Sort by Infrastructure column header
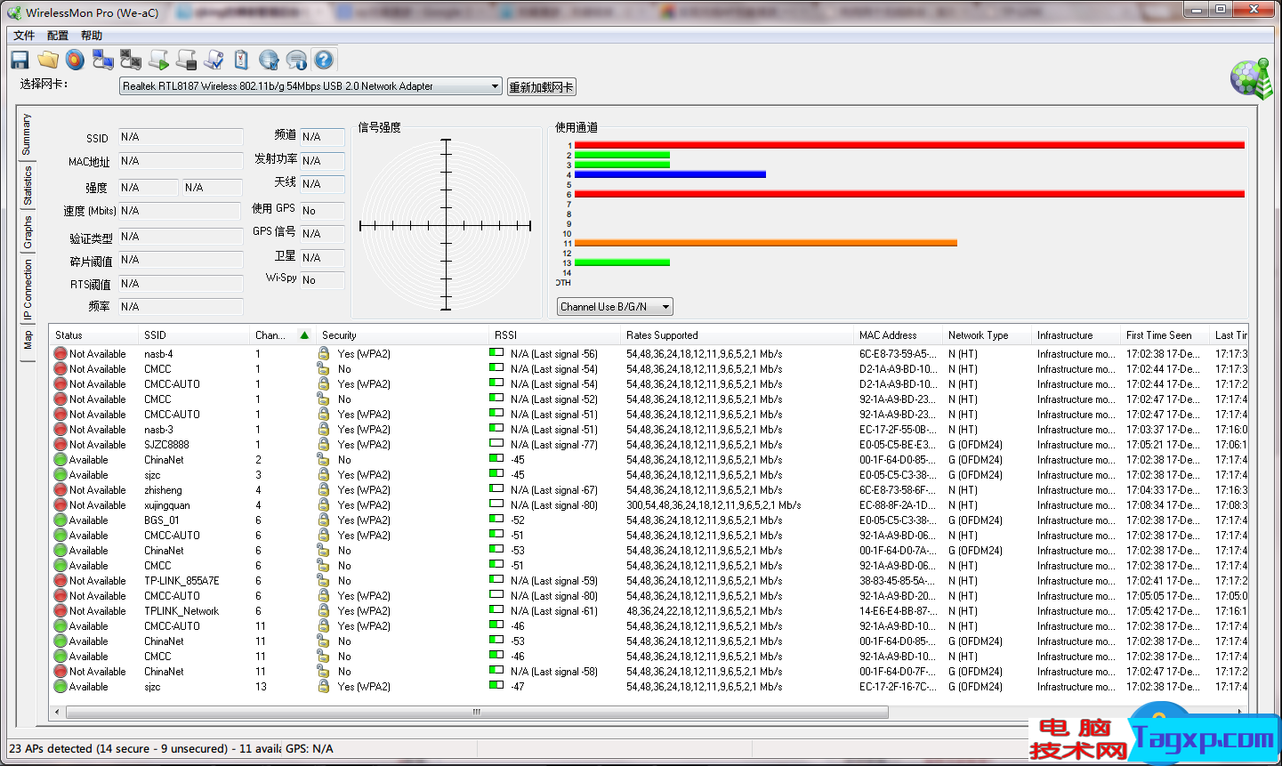 coord(1076,335)
